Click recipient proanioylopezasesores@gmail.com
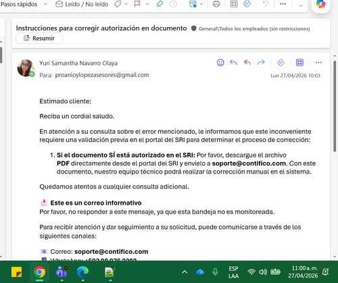 coord(102,75)
